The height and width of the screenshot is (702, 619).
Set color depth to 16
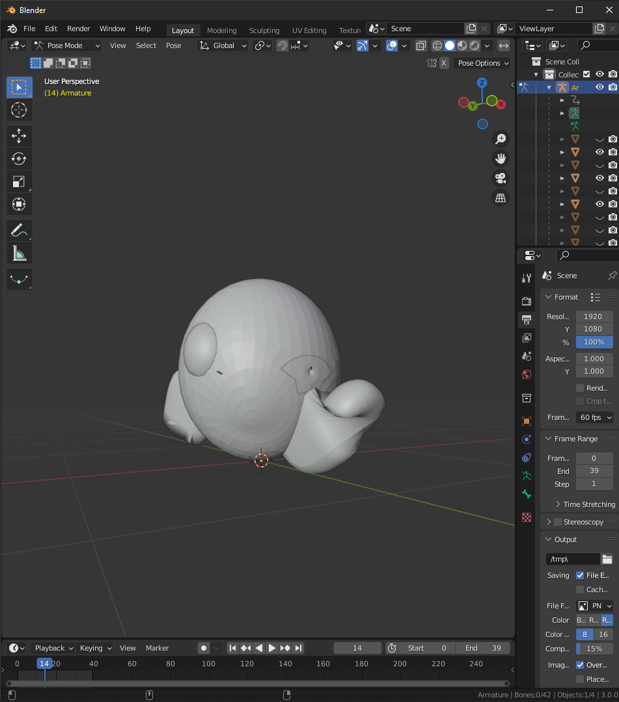pyautogui.click(x=603, y=634)
